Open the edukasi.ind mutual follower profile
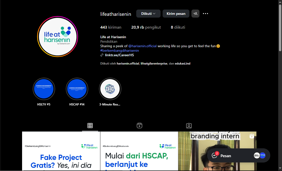Viewport: 282px width, 171px height. point(183,64)
